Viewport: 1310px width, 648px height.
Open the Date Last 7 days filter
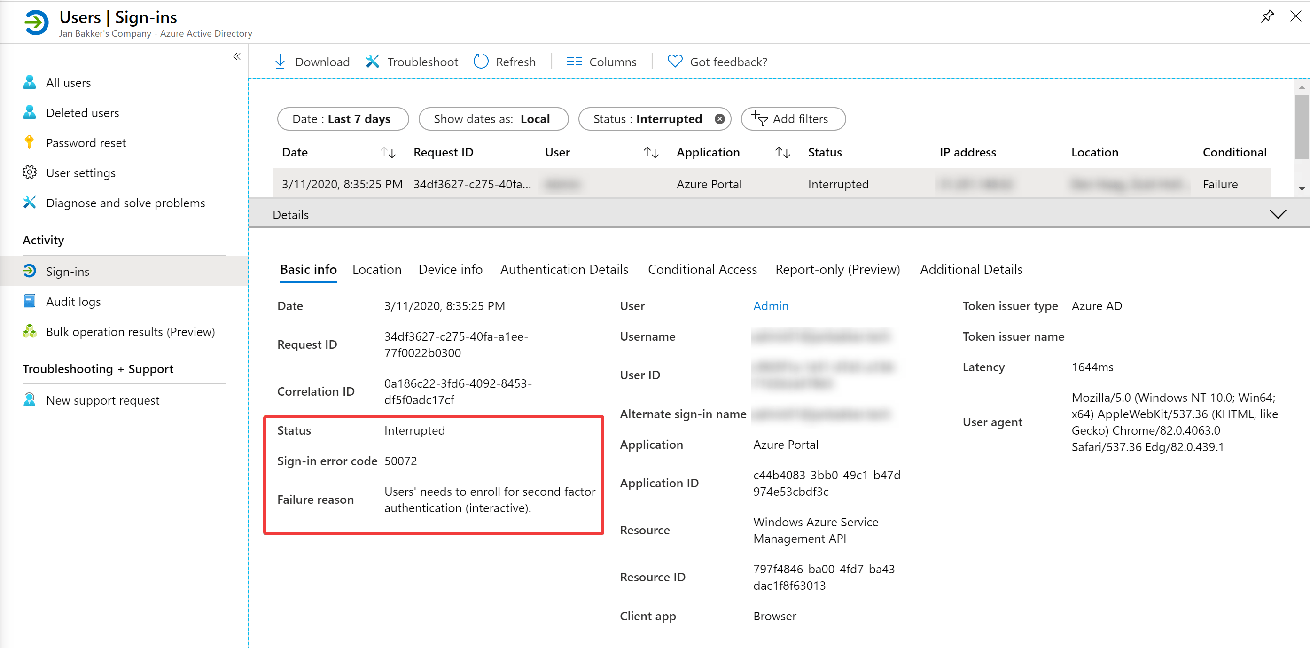[x=343, y=119]
